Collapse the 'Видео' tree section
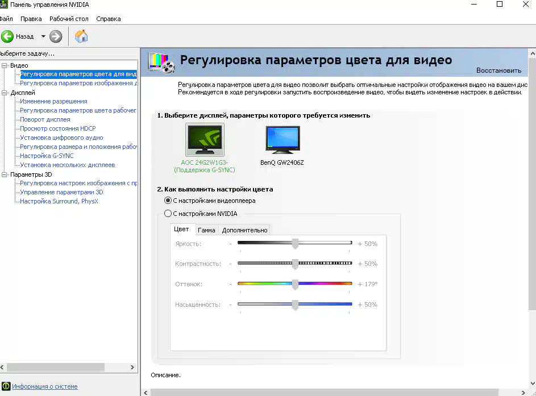This screenshot has height=396, width=536. 5,65
